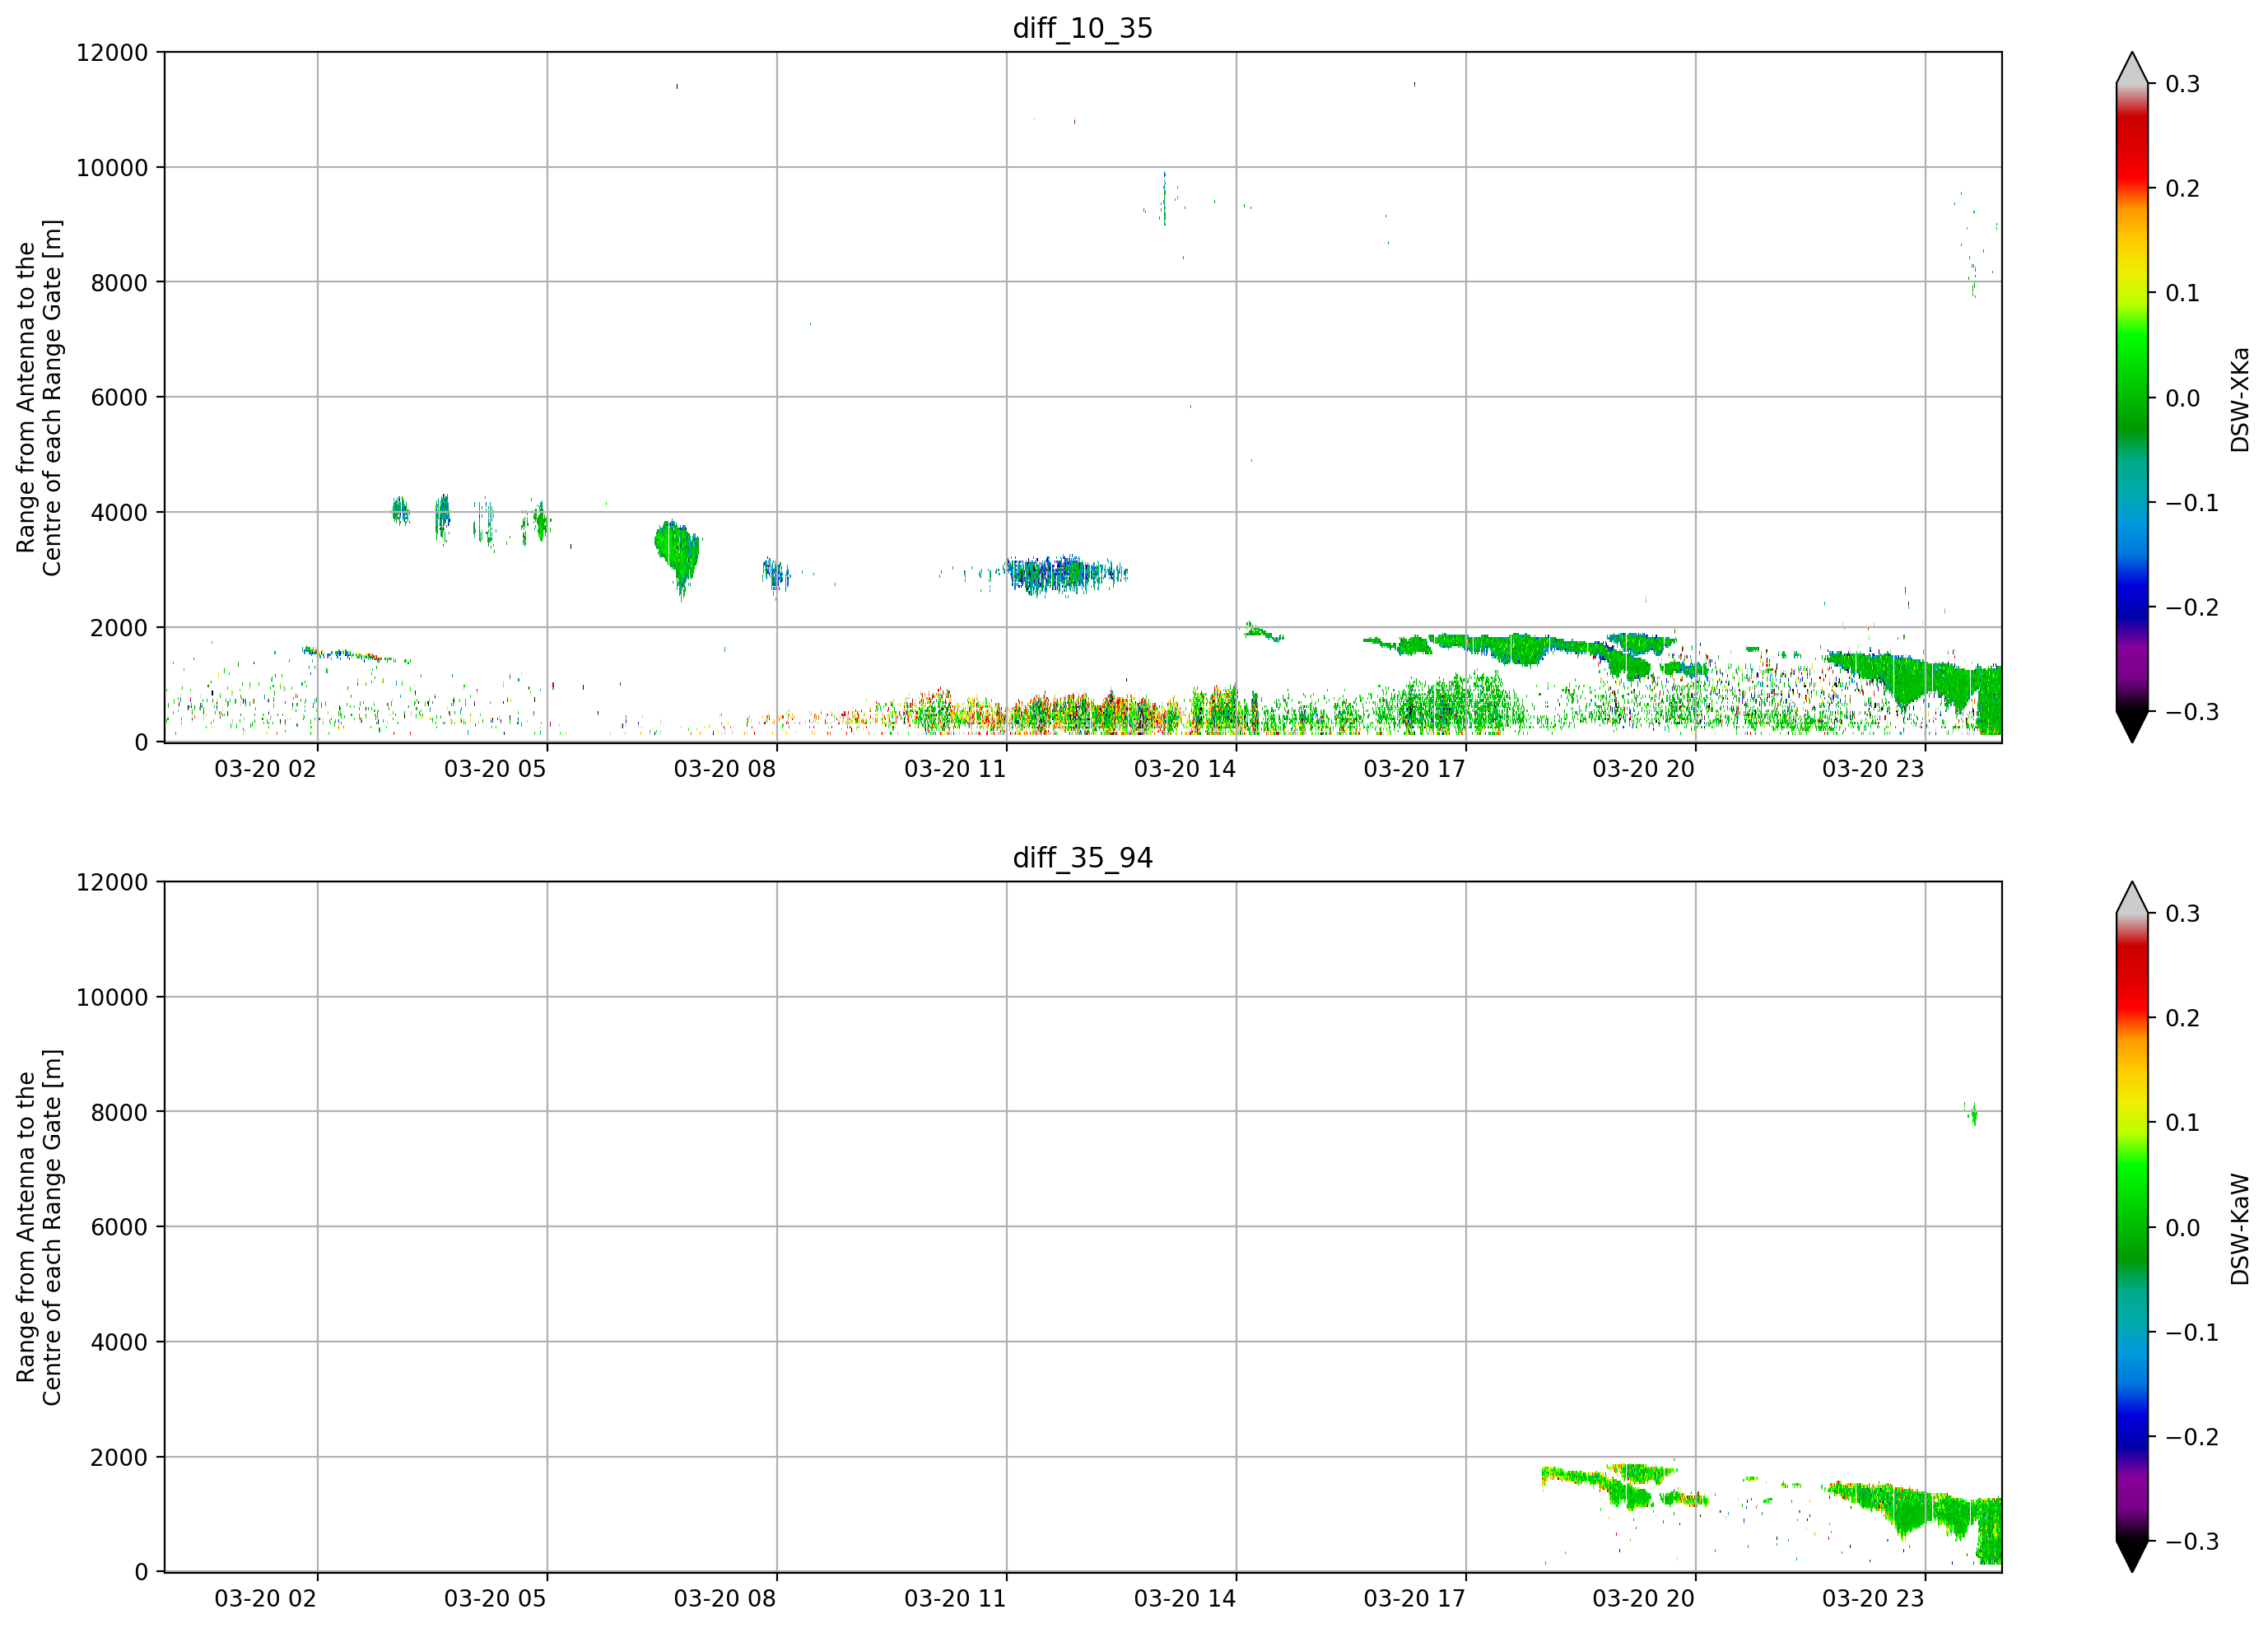
Task: Click the 0.1 tick on DSW-KaW colorbar
Action: pyautogui.click(x=2183, y=1124)
